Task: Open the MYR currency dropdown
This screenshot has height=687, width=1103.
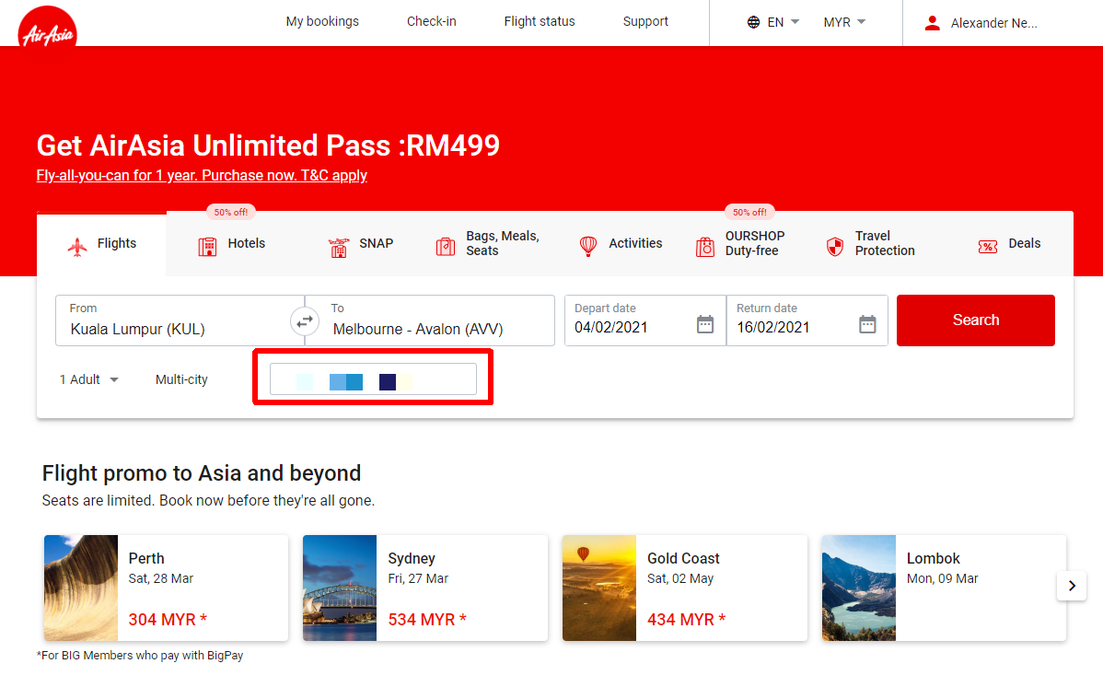Action: [x=844, y=22]
